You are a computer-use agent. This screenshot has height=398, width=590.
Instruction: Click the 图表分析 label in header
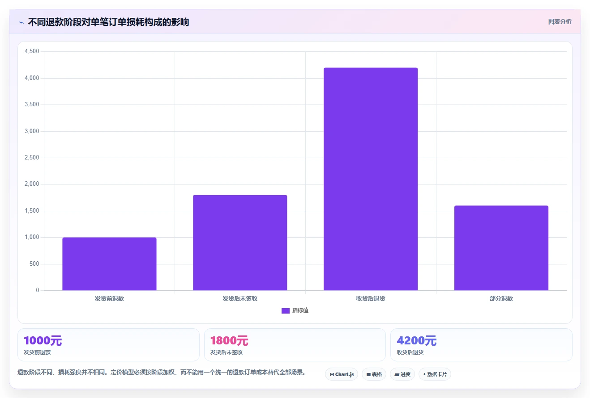point(560,21)
